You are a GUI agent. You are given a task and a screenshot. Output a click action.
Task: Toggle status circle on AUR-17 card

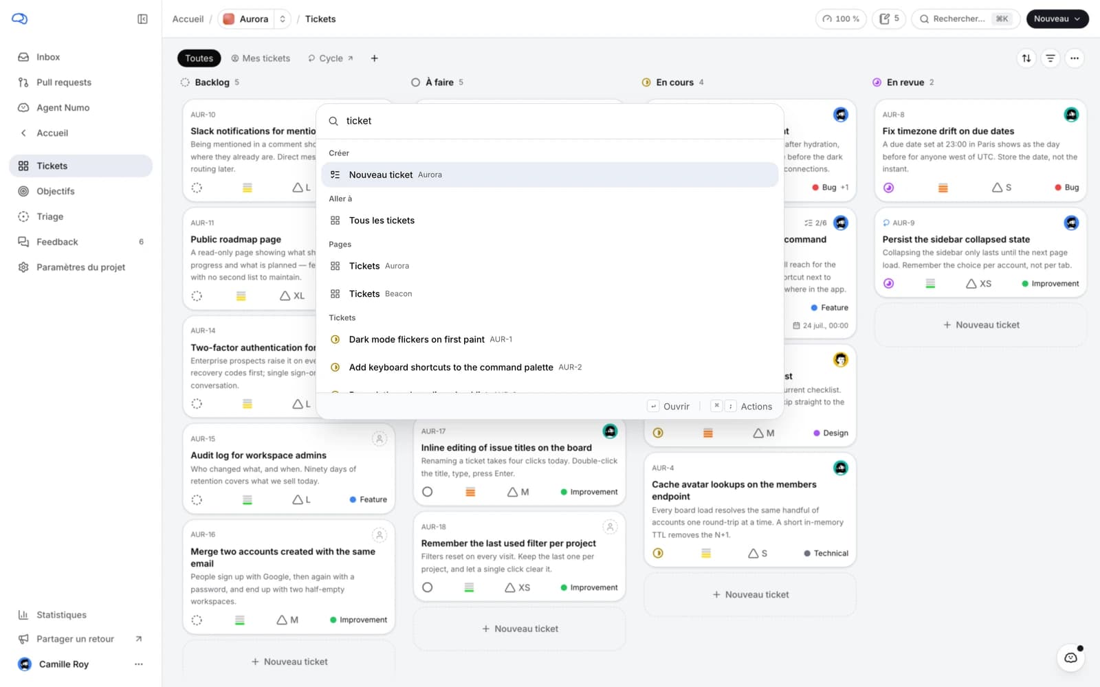point(428,492)
